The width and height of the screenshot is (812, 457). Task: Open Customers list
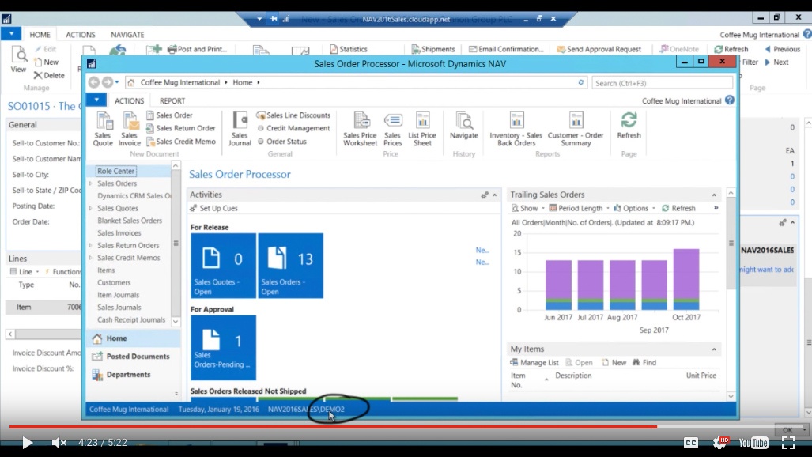pyautogui.click(x=114, y=283)
